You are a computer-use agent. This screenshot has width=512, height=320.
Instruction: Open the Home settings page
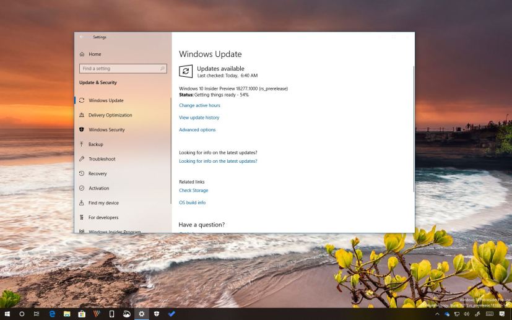95,54
